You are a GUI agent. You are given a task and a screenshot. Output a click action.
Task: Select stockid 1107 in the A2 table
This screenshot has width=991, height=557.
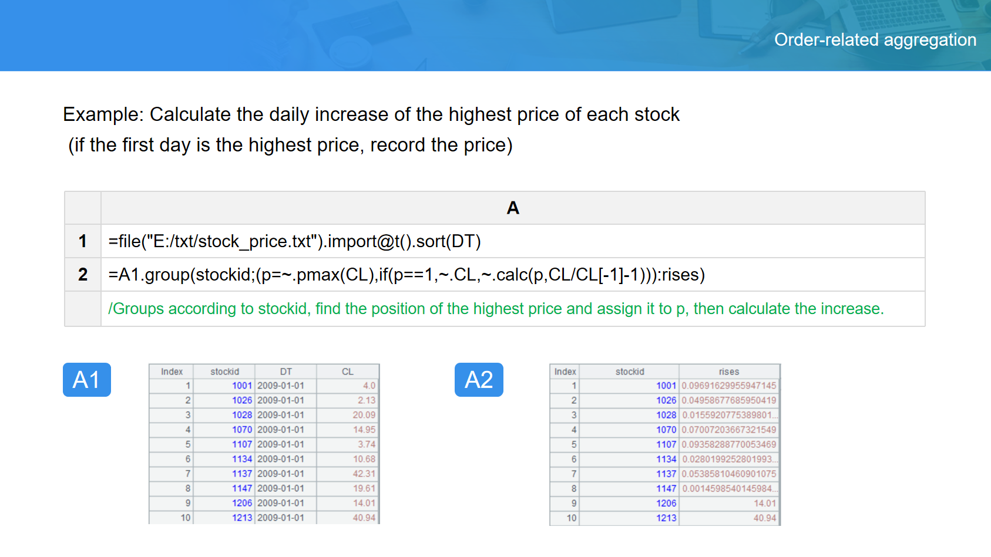point(666,444)
